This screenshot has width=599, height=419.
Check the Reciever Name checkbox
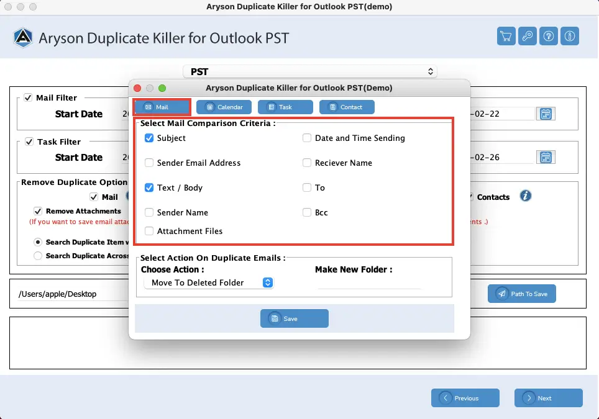pyautogui.click(x=307, y=163)
